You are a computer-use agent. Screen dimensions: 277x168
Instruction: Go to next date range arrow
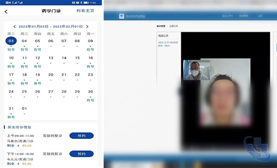(87, 26)
